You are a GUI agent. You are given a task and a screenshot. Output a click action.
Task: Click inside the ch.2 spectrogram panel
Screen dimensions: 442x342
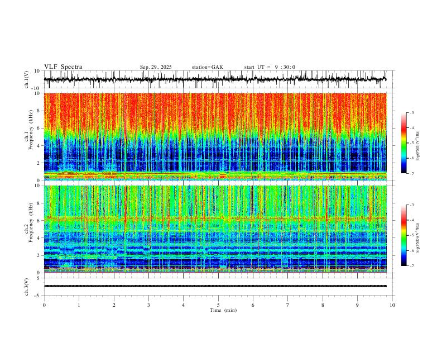point(215,229)
